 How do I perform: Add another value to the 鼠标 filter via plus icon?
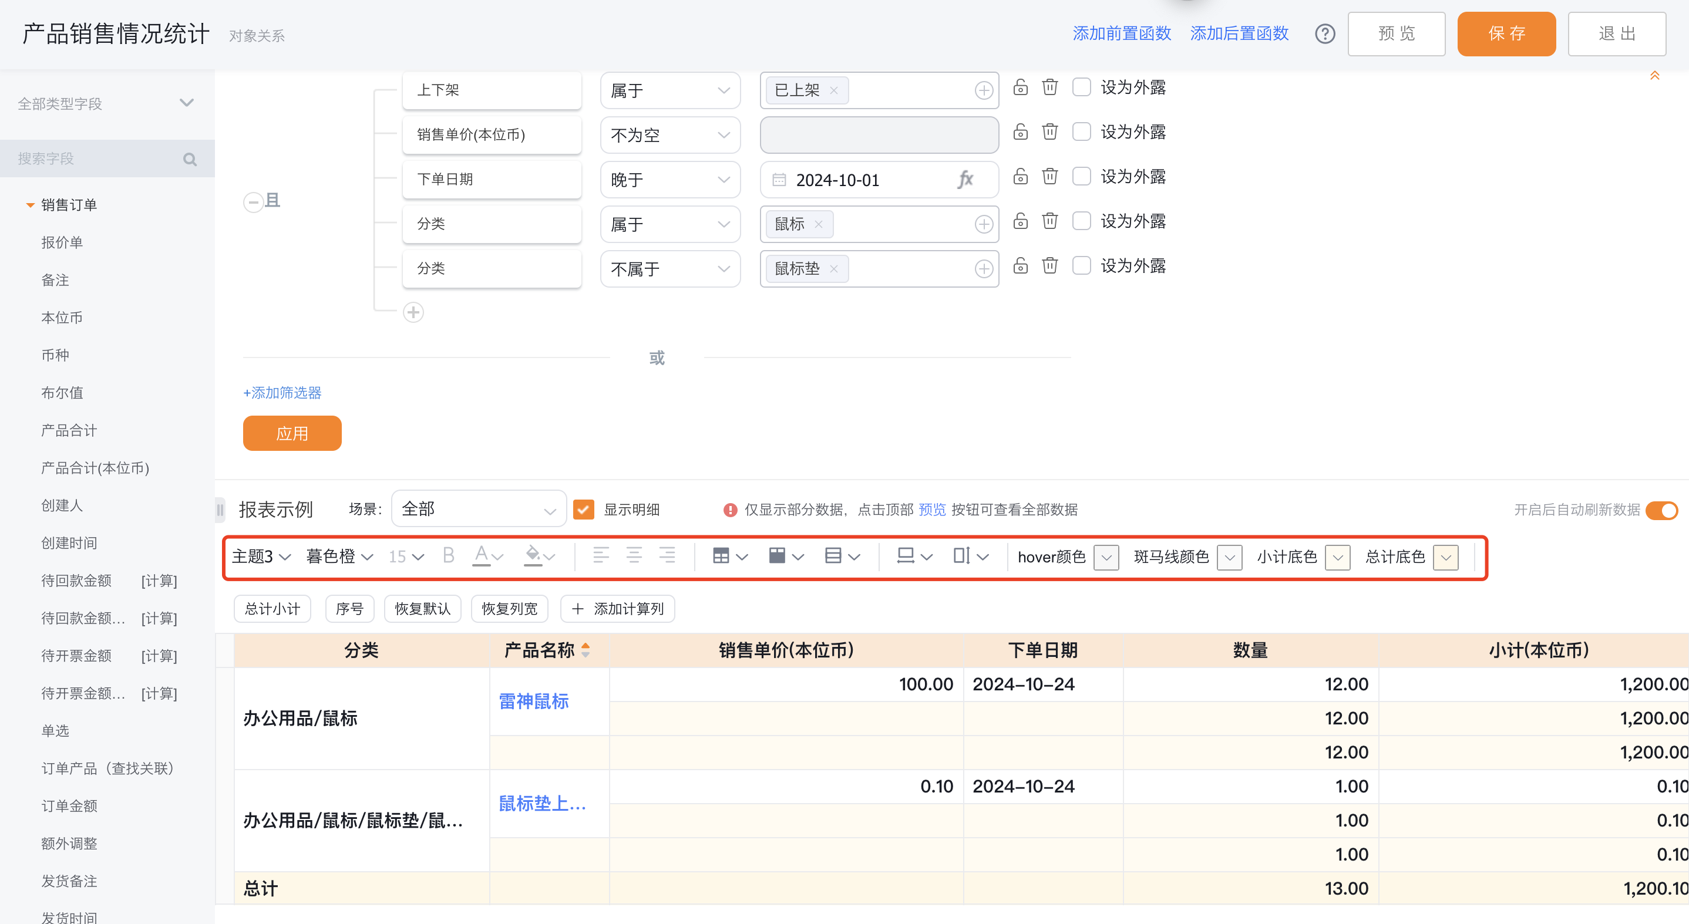(984, 224)
